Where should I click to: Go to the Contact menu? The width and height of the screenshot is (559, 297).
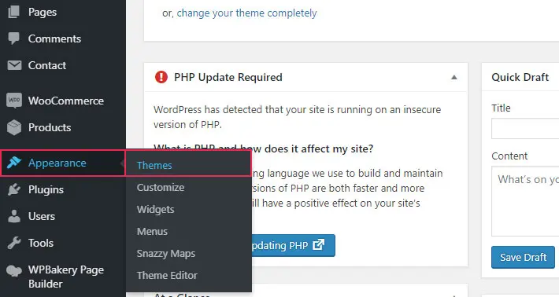(x=47, y=65)
